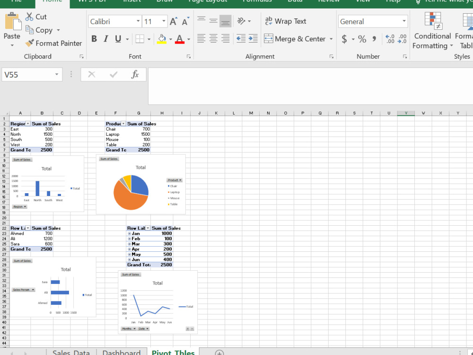
Task: Decrease font size with small A icon
Action: pyautogui.click(x=185, y=21)
